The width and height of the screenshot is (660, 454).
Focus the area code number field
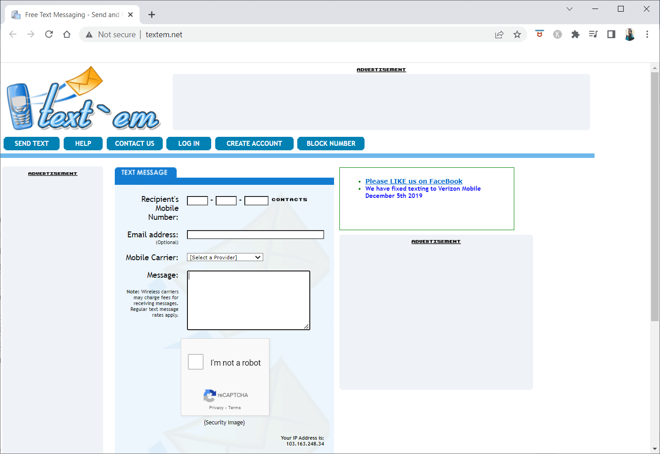197,201
